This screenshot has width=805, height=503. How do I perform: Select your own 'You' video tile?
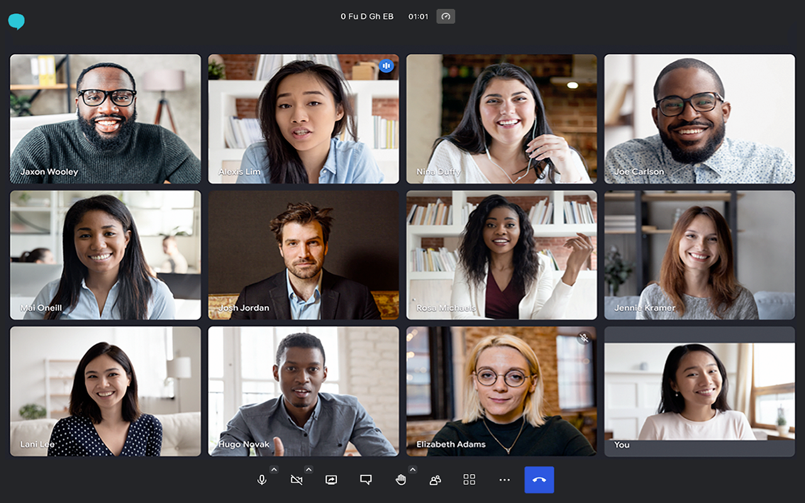pyautogui.click(x=700, y=391)
